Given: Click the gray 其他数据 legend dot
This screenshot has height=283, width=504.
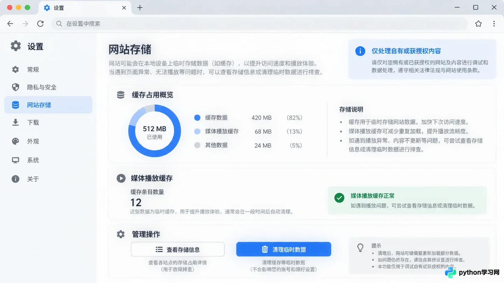Looking at the screenshot, I should point(197,145).
